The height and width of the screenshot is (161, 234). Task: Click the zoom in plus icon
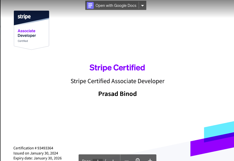(150, 160)
